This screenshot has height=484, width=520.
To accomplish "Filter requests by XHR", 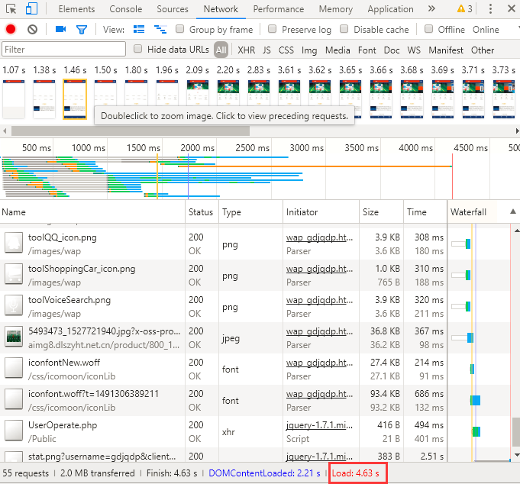I will coord(247,50).
